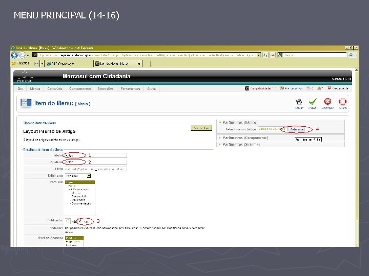Click the Link input field
Screen dimensions: 369x276
pos(96,169)
